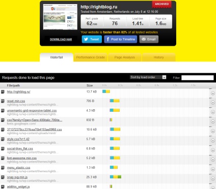Screen dimensions: 216x189
Task: Click the DOWNLOAD HAR link
Action: (x=61, y=40)
